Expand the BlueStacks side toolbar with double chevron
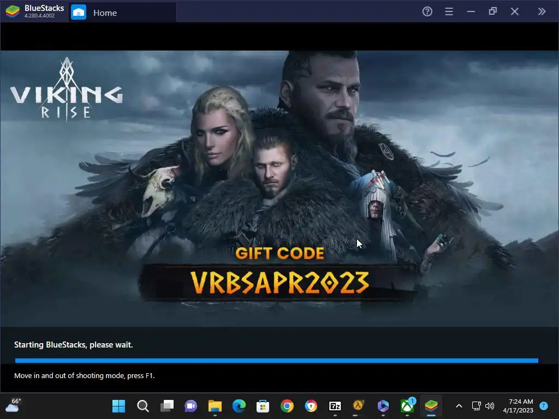The width and height of the screenshot is (559, 419). pos(542,12)
